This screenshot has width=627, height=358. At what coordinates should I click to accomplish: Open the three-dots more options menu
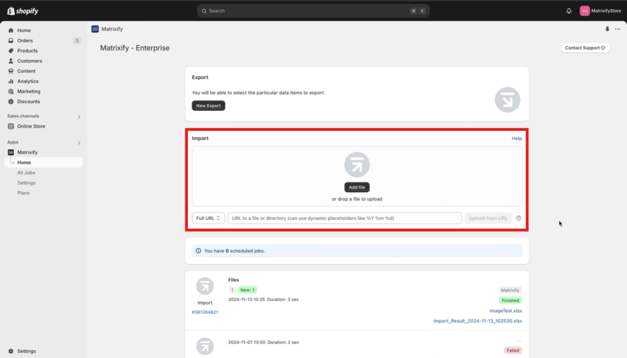[617, 29]
